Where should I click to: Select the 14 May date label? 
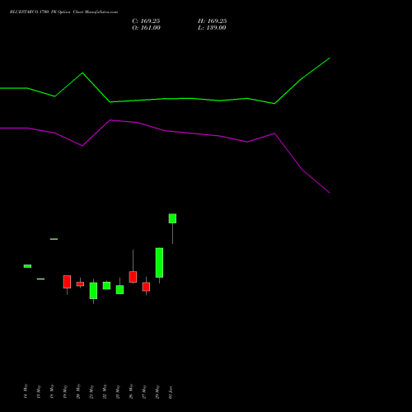pyautogui.click(x=26, y=391)
